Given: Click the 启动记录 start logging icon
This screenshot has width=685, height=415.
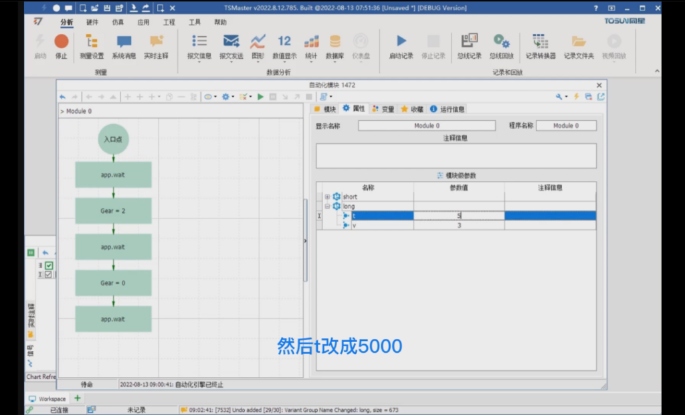Looking at the screenshot, I should click(x=401, y=42).
